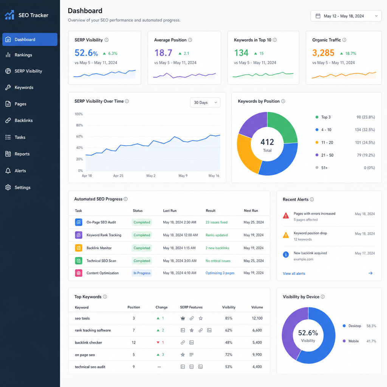The height and width of the screenshot is (387, 387).
Task: Click the Alerts bell icon
Action: (x=8, y=170)
